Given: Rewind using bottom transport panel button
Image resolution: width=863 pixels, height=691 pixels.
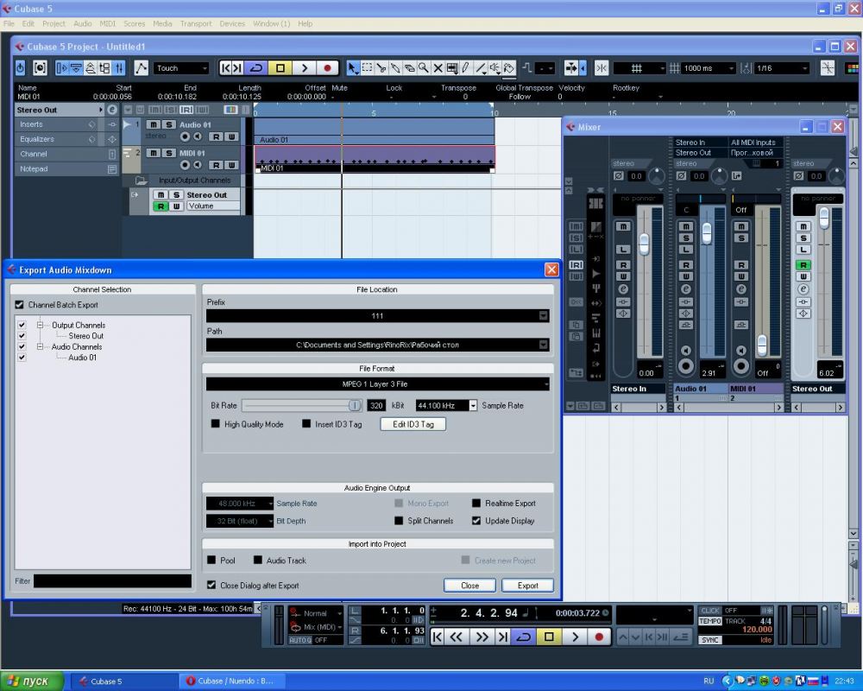Looking at the screenshot, I should [x=457, y=637].
